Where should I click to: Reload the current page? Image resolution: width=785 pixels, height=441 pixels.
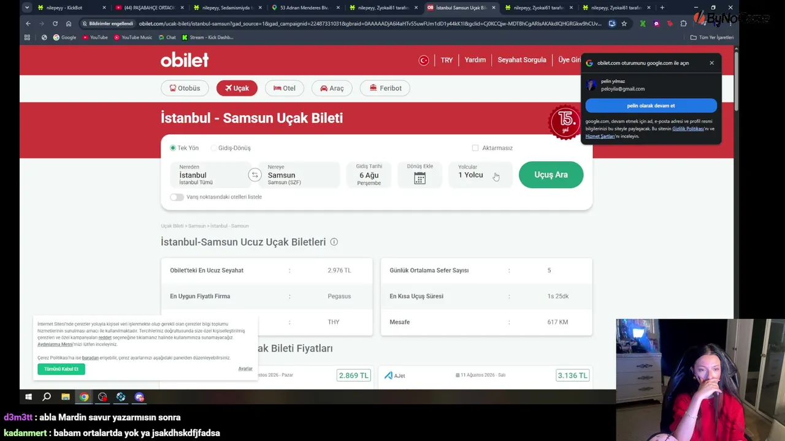55,23
